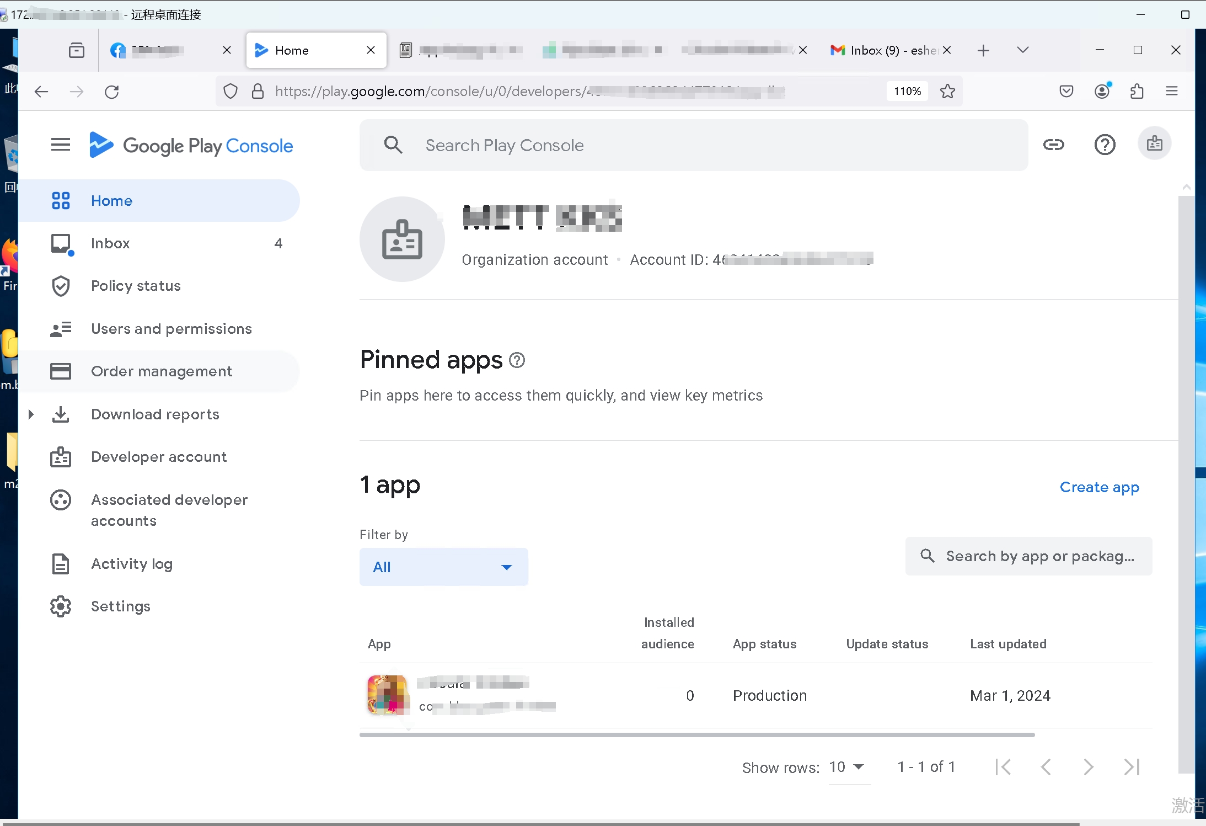
Task: Expand the Download reports arrow
Action: [x=31, y=414]
